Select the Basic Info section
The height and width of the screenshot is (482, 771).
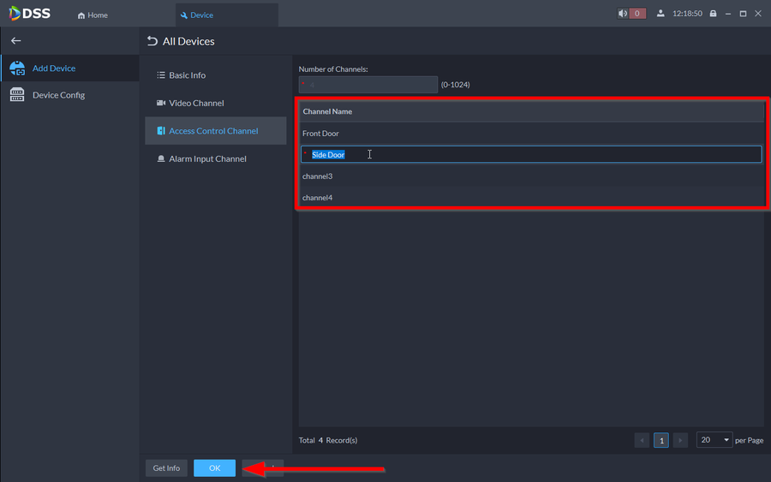coord(187,75)
